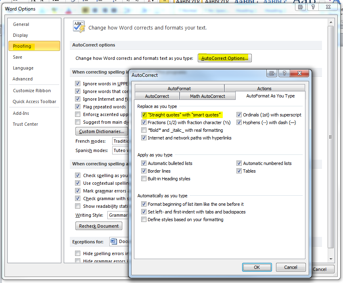Enable Define styles based on your formatting

pyautogui.click(x=144, y=220)
